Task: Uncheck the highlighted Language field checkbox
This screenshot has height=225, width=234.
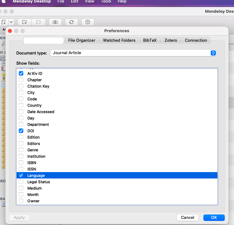Action: tap(21, 176)
